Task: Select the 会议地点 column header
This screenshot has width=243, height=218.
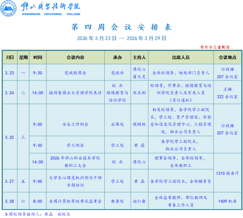Action: coord(228,58)
